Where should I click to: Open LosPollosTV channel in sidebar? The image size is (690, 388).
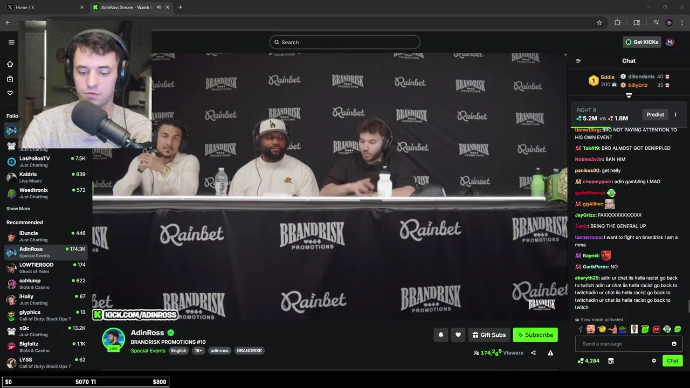pyautogui.click(x=46, y=162)
